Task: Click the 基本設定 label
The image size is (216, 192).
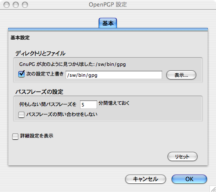Action: point(20,38)
